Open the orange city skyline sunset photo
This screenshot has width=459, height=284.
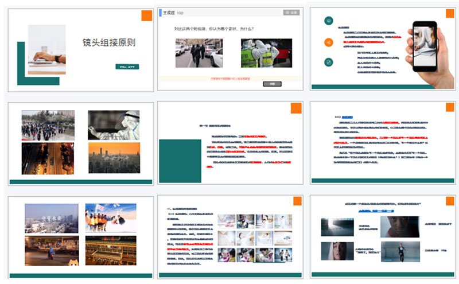tap(114, 158)
